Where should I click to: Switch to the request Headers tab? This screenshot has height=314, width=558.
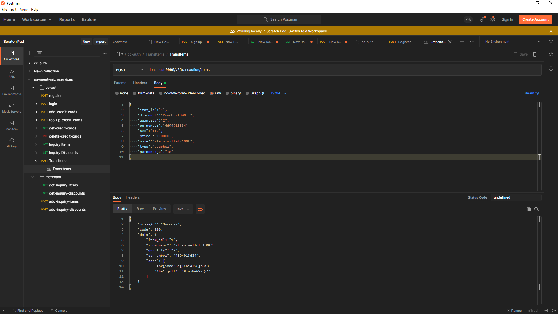coord(140,83)
